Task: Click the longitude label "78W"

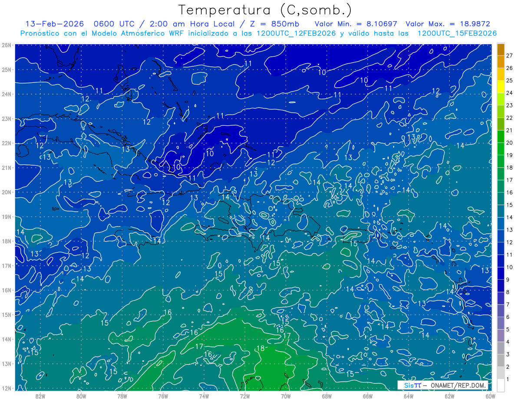Action: [x=122, y=396]
